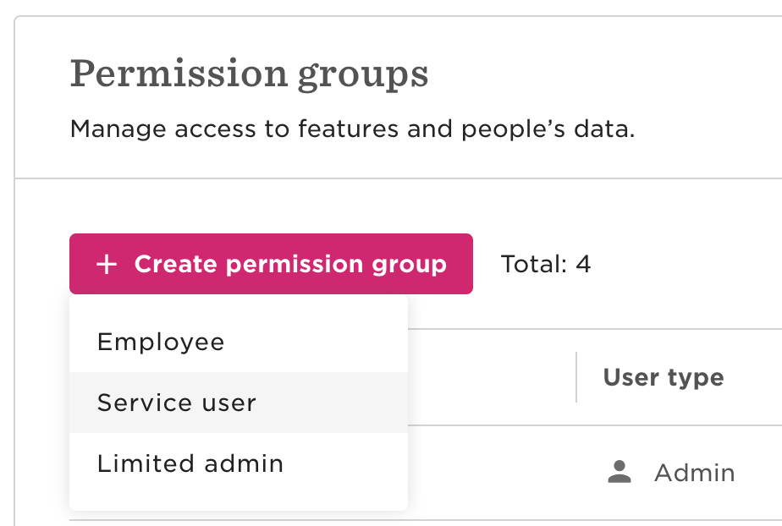Viewport: 782px width, 526px height.
Task: Click the Create permission group button text
Action: tap(290, 264)
